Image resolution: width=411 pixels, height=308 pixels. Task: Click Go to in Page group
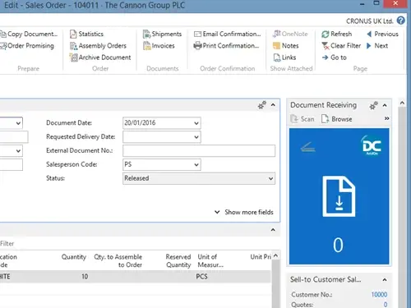tap(335, 57)
